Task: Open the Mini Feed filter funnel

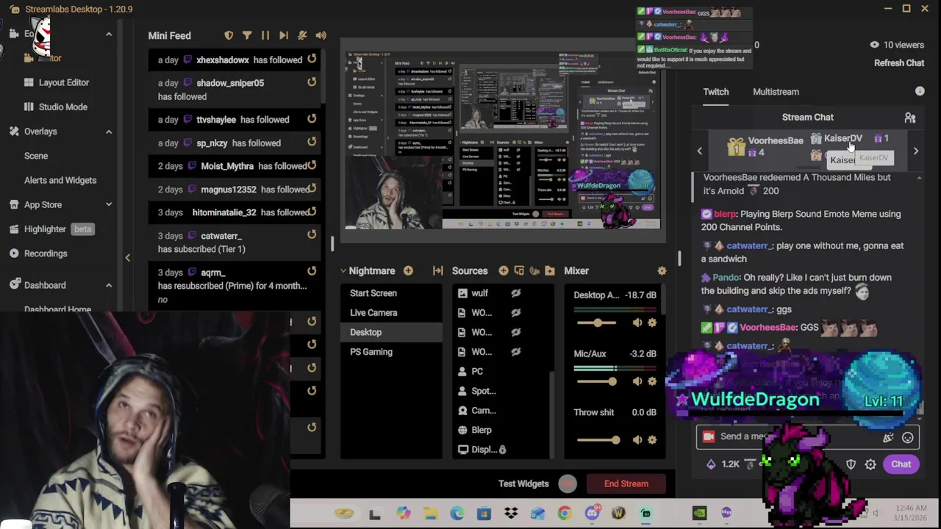Action: point(247,35)
